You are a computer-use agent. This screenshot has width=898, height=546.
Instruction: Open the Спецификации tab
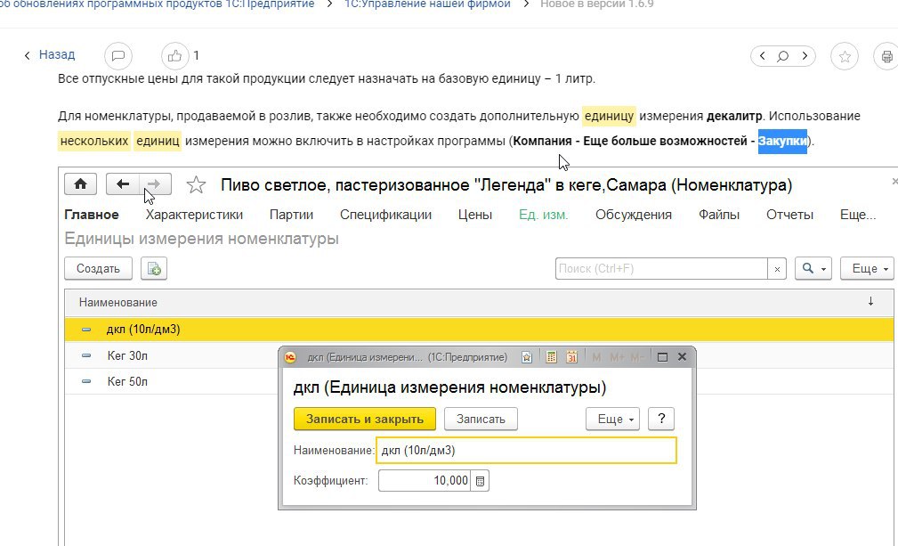(x=385, y=215)
